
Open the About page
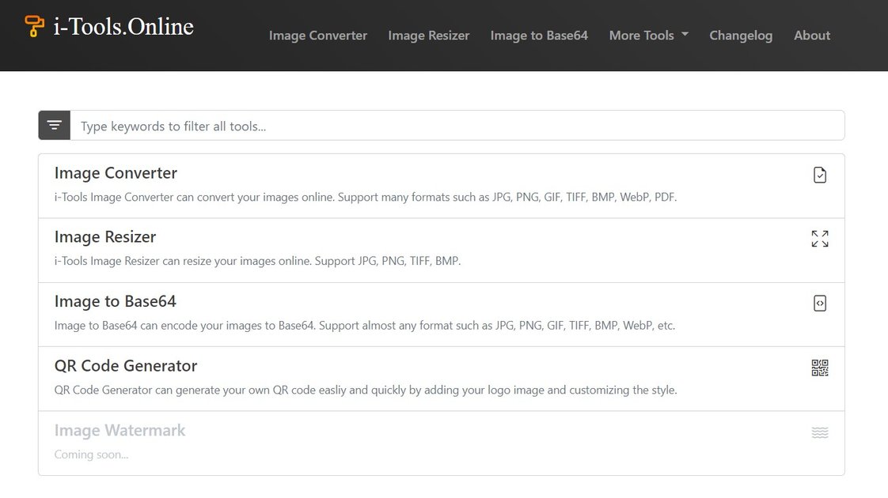point(811,35)
